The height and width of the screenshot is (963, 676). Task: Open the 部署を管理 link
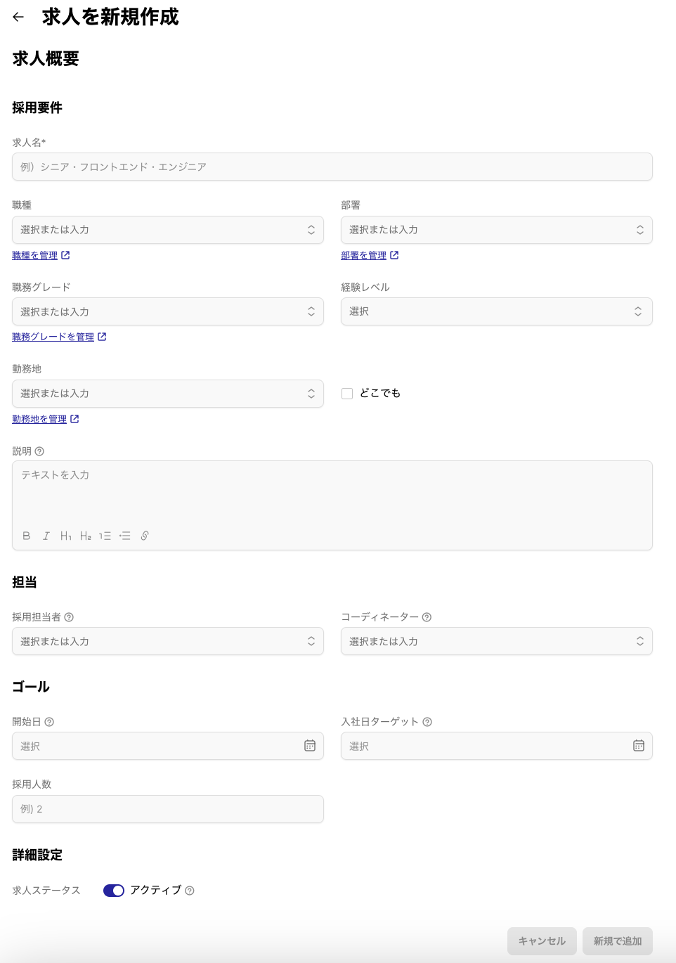pos(364,255)
